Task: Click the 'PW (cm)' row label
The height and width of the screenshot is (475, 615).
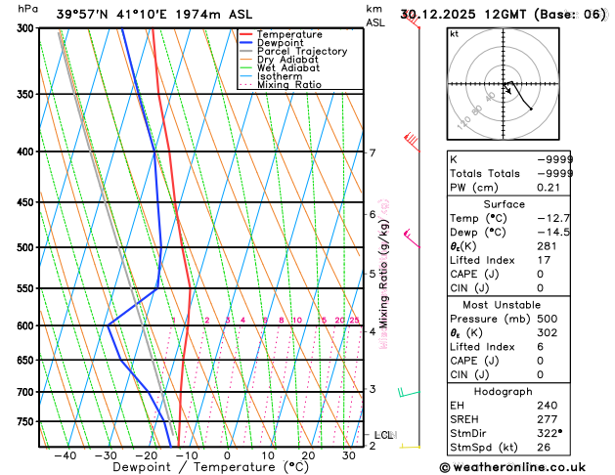Action: point(474,188)
